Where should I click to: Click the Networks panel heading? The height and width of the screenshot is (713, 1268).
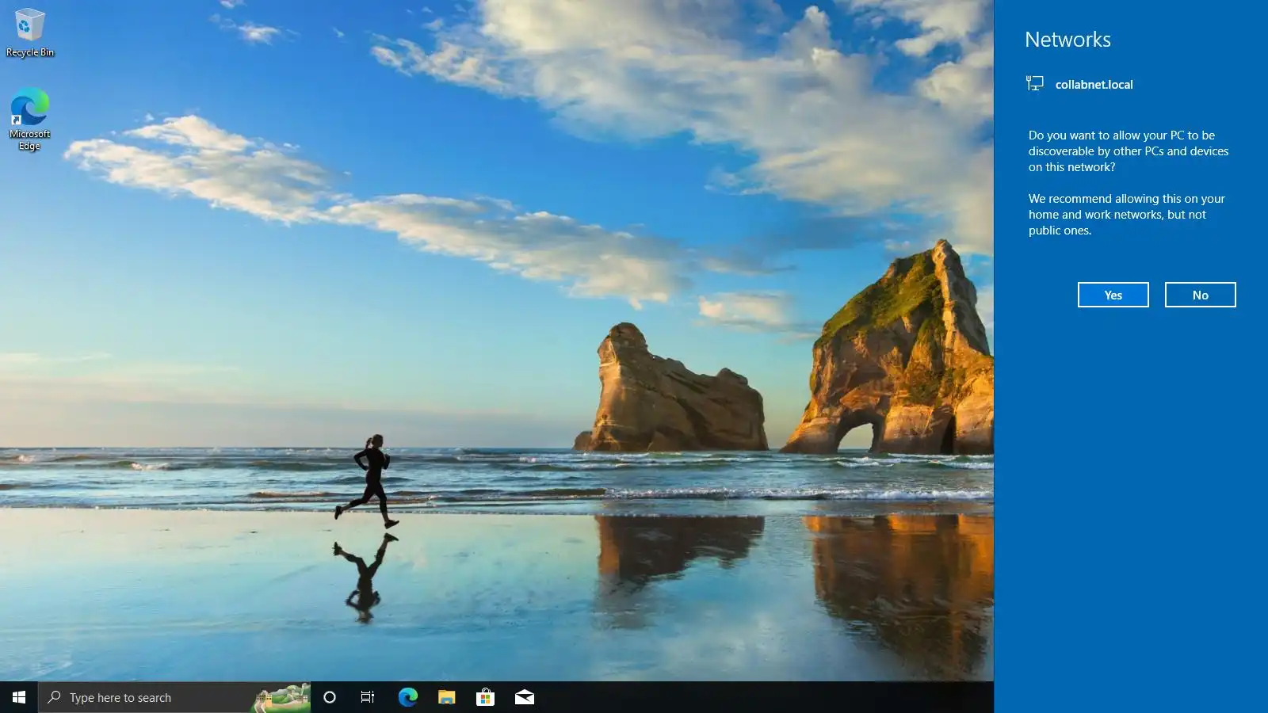click(x=1067, y=40)
